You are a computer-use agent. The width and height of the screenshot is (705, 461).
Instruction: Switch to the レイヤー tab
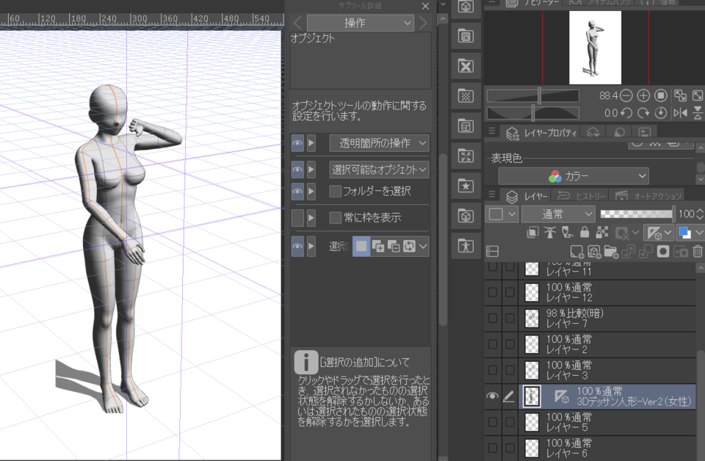(527, 196)
